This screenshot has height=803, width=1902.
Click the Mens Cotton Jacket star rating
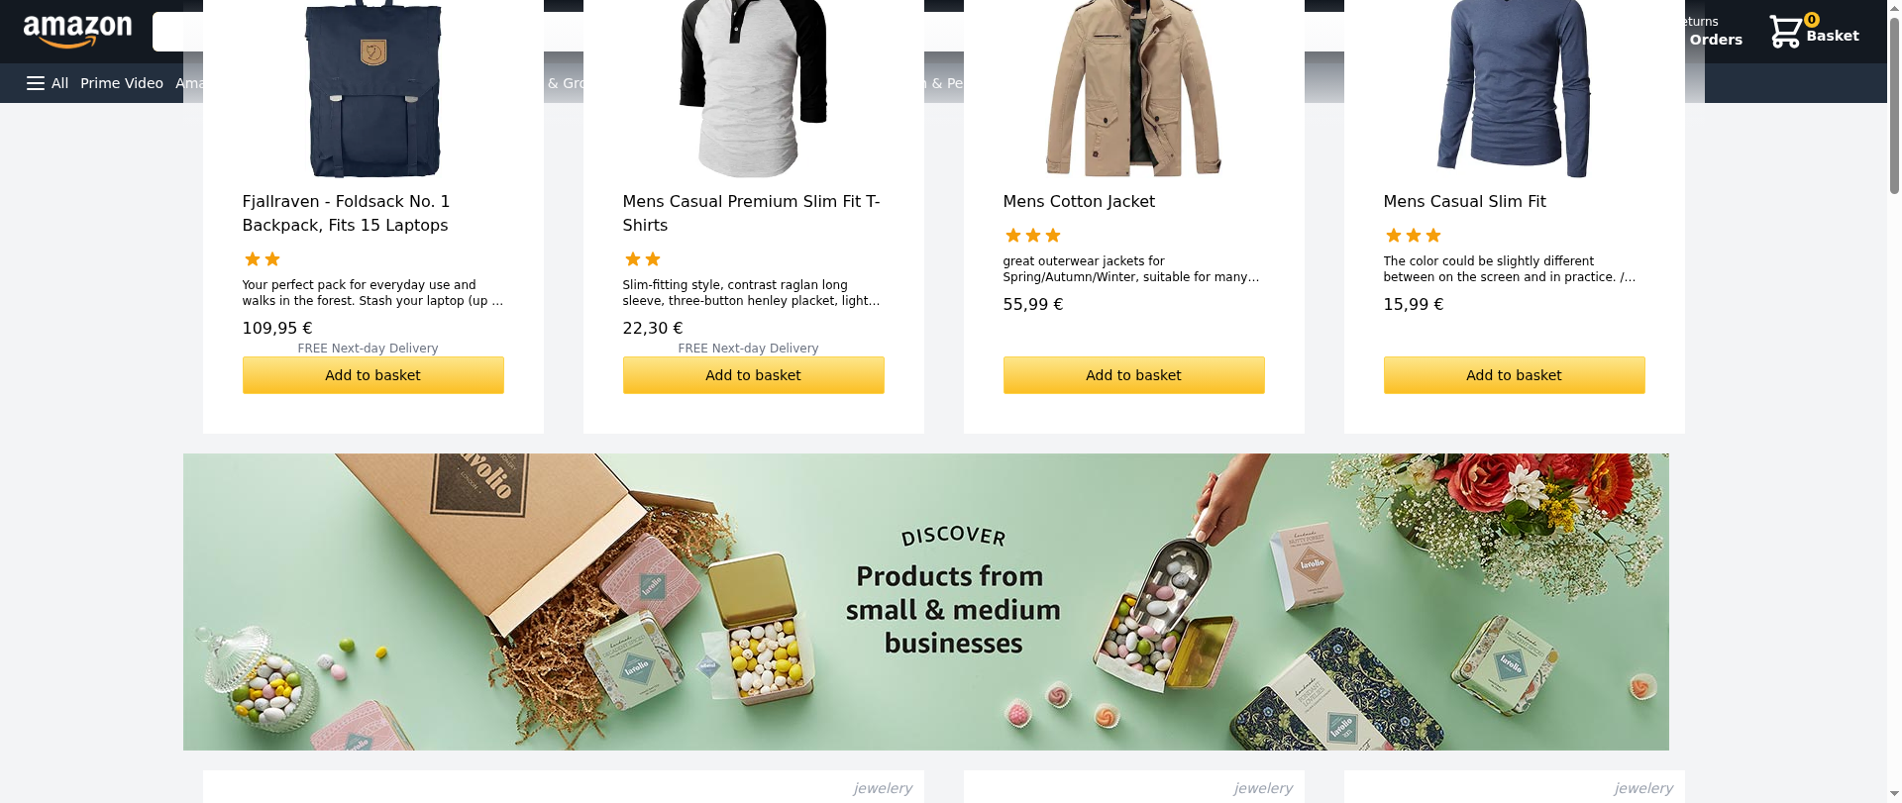click(x=1033, y=236)
